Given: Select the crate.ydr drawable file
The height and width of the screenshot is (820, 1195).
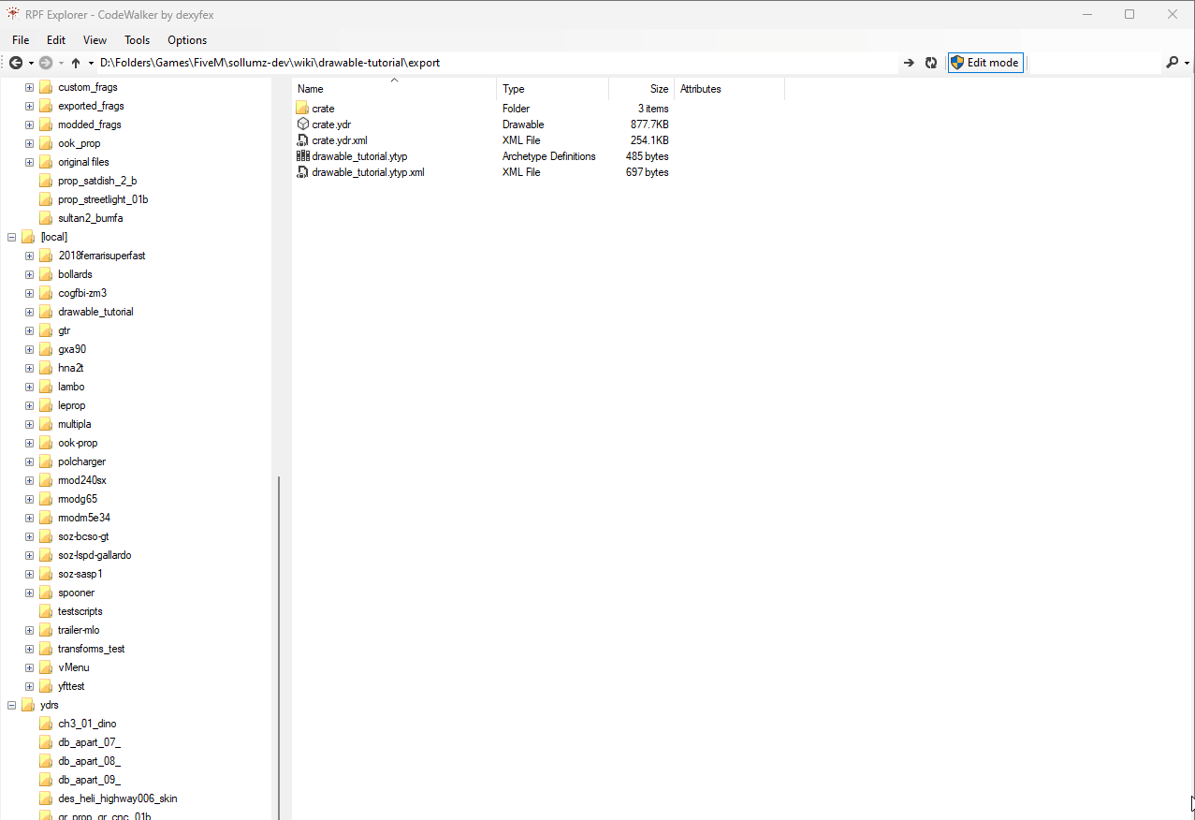Looking at the screenshot, I should click(x=331, y=124).
